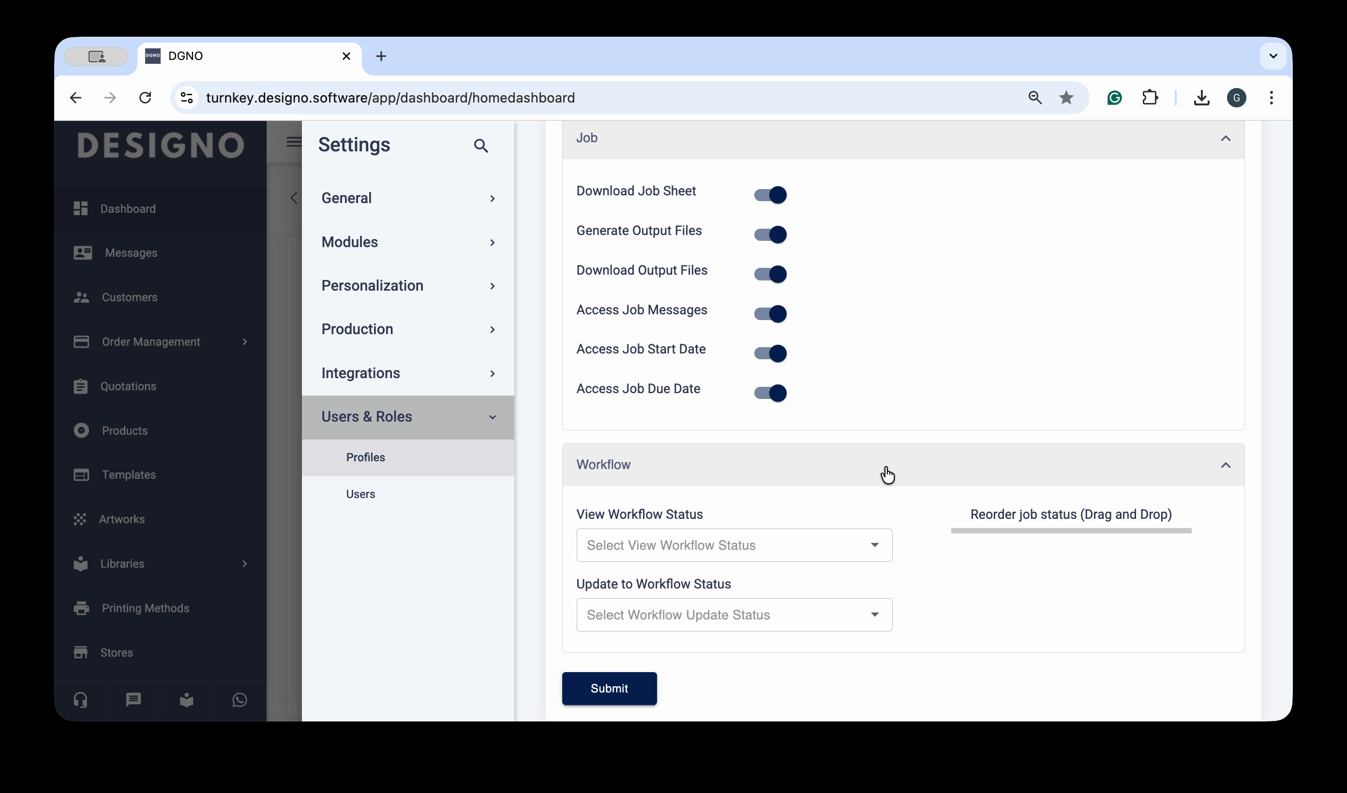Click the Messages card icon
This screenshot has height=793, width=1347.
pyautogui.click(x=83, y=253)
